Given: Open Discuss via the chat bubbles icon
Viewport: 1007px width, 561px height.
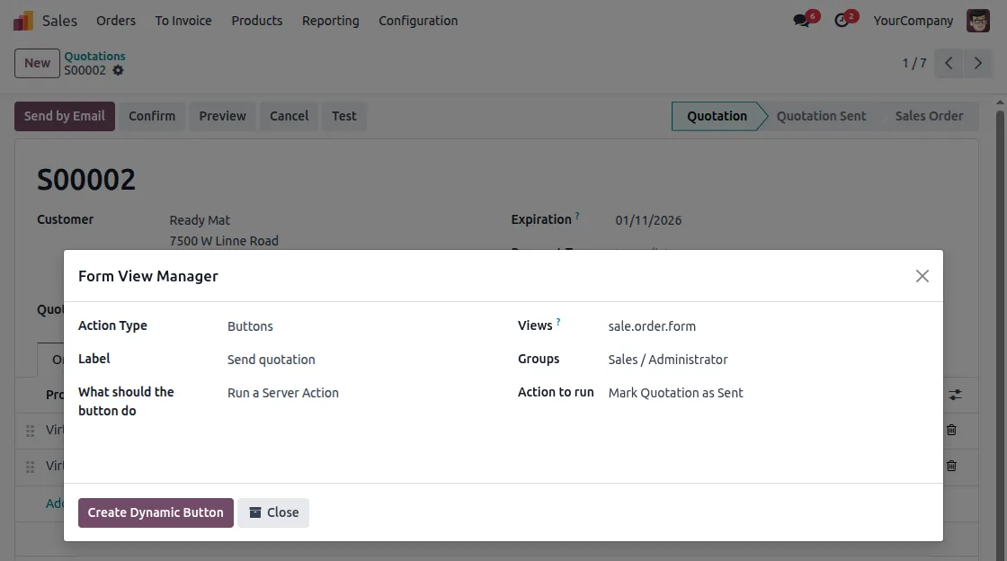Looking at the screenshot, I should [801, 20].
